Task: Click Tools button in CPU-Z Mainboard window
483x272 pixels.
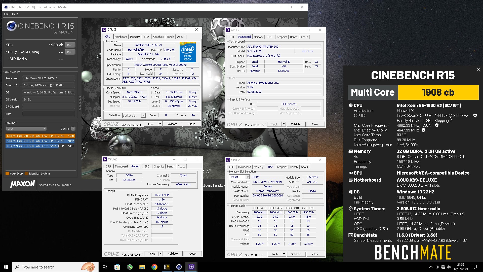Action: click(274, 124)
